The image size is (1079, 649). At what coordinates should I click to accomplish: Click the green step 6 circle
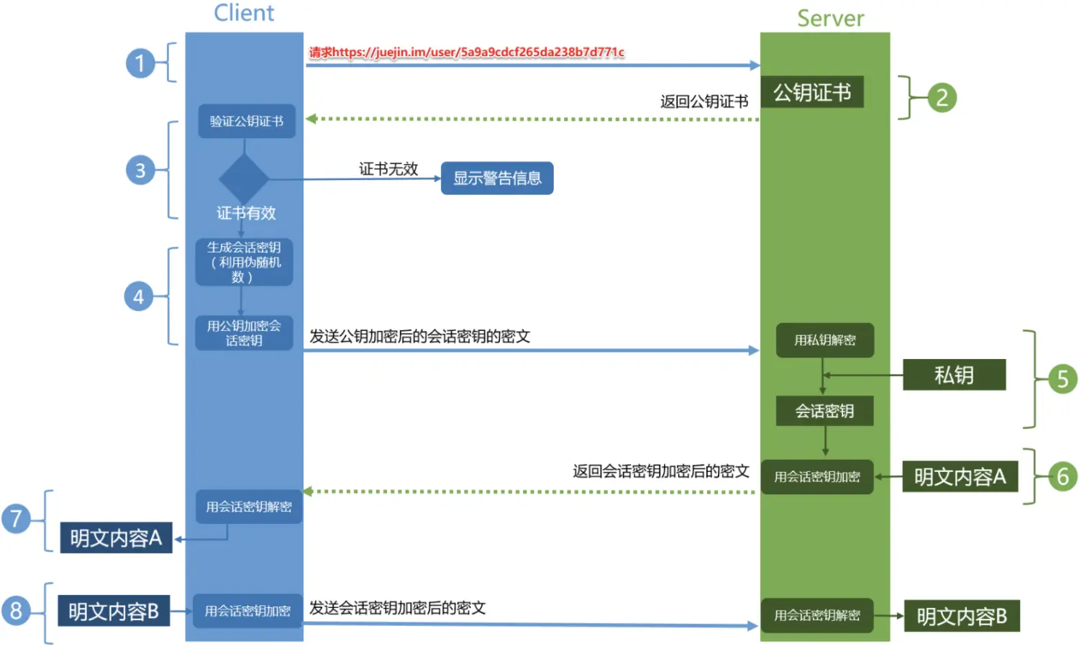tap(1062, 476)
